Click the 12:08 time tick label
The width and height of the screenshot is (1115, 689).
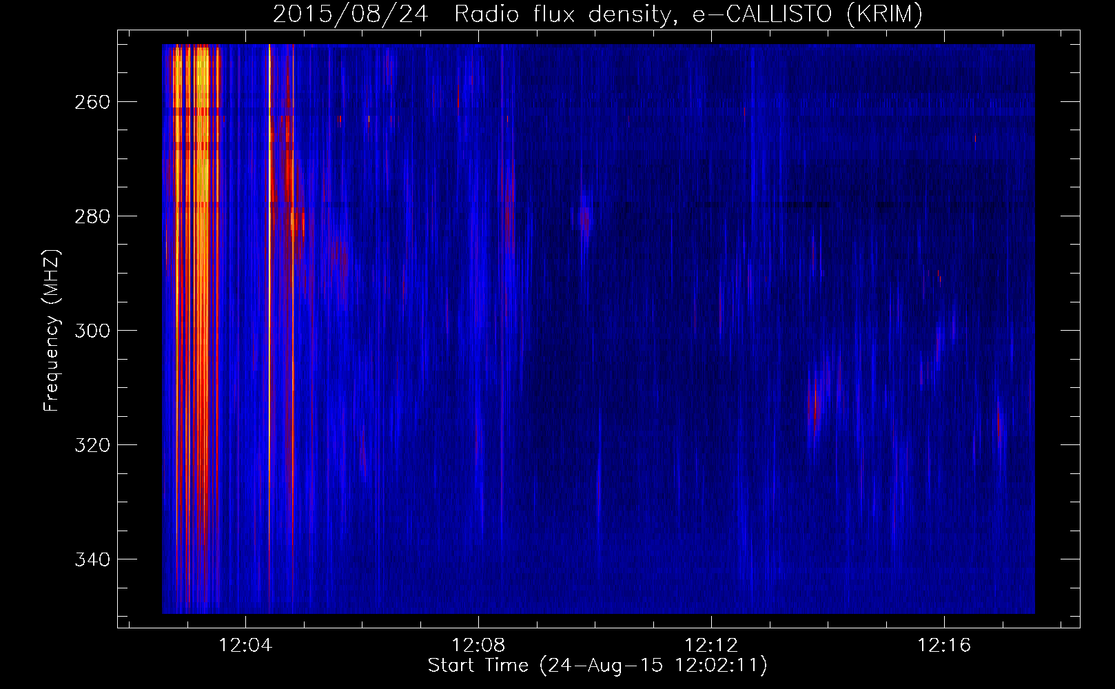tap(478, 646)
